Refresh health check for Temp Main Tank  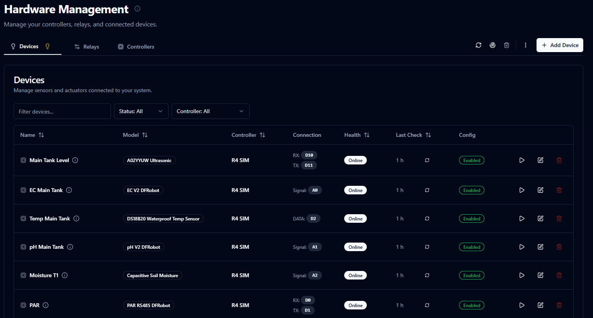click(x=427, y=218)
